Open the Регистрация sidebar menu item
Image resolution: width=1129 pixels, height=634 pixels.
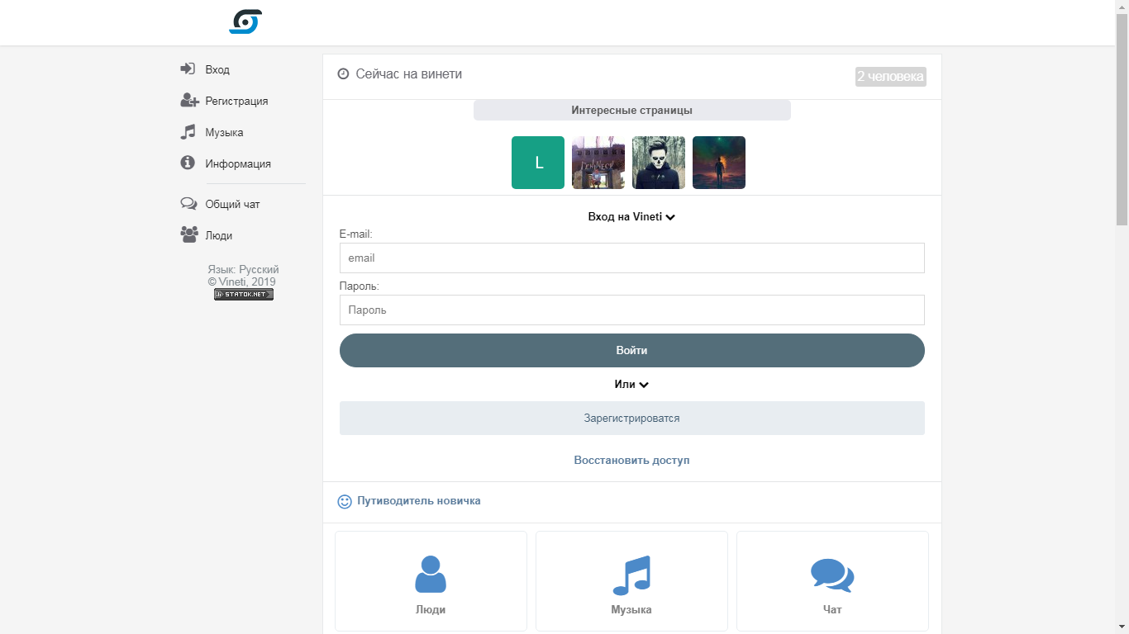point(236,101)
